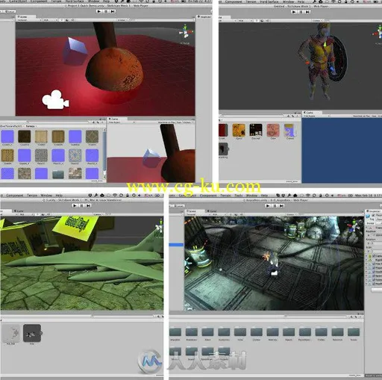Toggle Maximize on Play in warrior game view
This screenshot has width=382, height=380.
click(362, 116)
